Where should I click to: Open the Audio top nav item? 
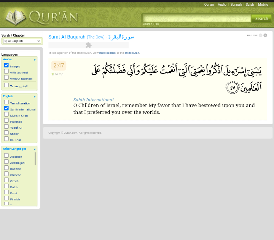(x=222, y=5)
